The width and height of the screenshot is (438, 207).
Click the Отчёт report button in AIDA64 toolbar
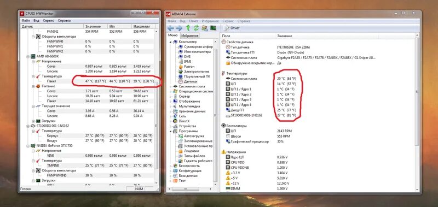pyautogui.click(x=232, y=28)
